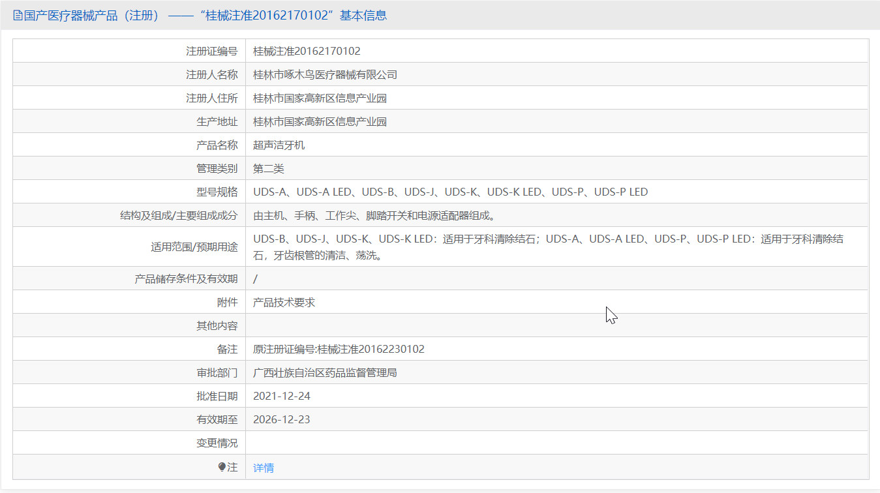Click the 产品储存条件及有效期 label
Screen dimensions: 880x493
pyautogui.click(x=186, y=278)
